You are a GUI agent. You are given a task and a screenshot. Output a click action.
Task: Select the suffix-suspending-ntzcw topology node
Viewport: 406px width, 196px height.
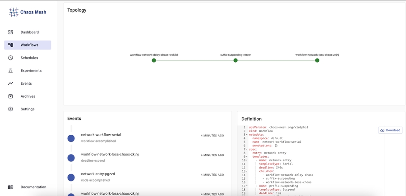(x=235, y=60)
